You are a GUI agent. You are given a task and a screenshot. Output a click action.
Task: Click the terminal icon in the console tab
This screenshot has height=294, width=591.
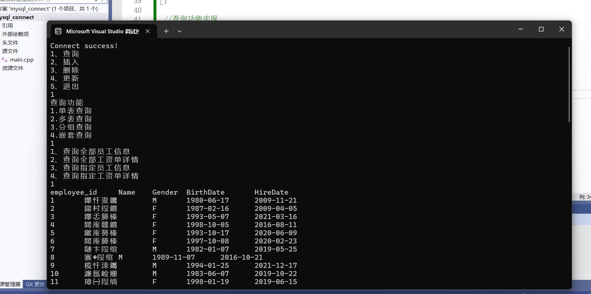(58, 31)
